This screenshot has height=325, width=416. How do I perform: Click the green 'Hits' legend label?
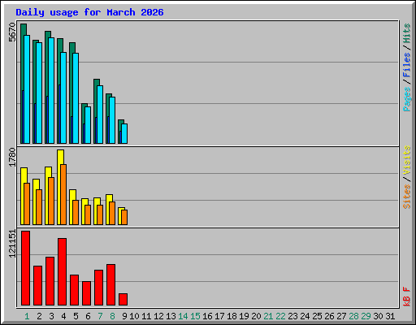(x=407, y=33)
